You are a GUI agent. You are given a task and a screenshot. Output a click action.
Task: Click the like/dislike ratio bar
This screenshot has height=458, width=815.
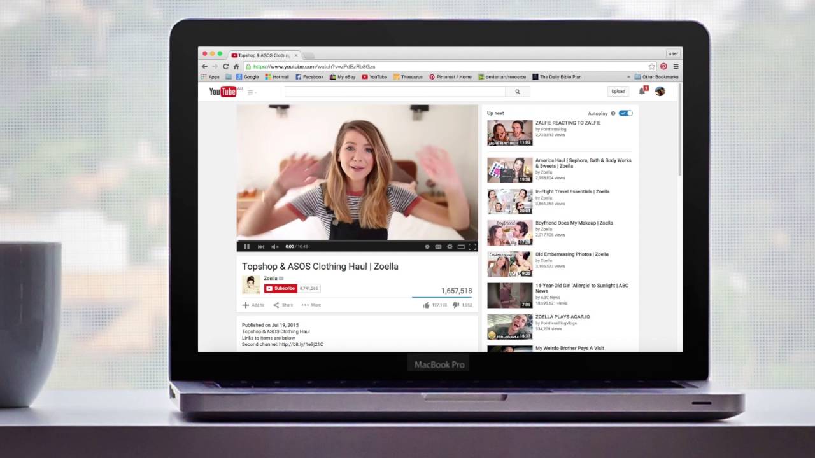coord(442,297)
